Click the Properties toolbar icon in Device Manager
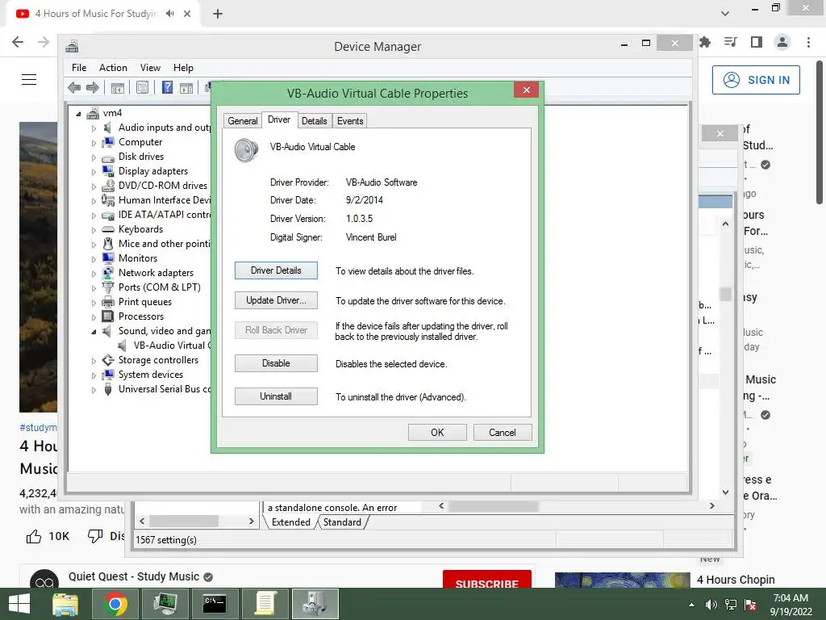The image size is (826, 620). click(x=142, y=87)
